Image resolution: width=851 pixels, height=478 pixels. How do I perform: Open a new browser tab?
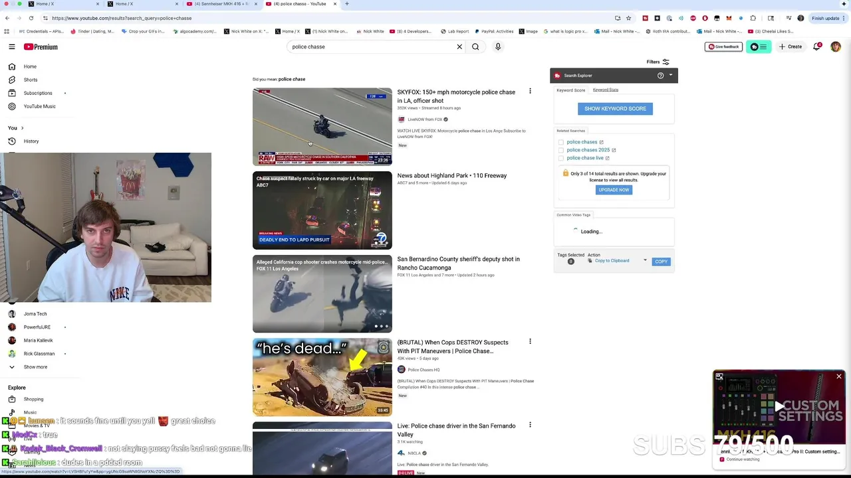346,4
